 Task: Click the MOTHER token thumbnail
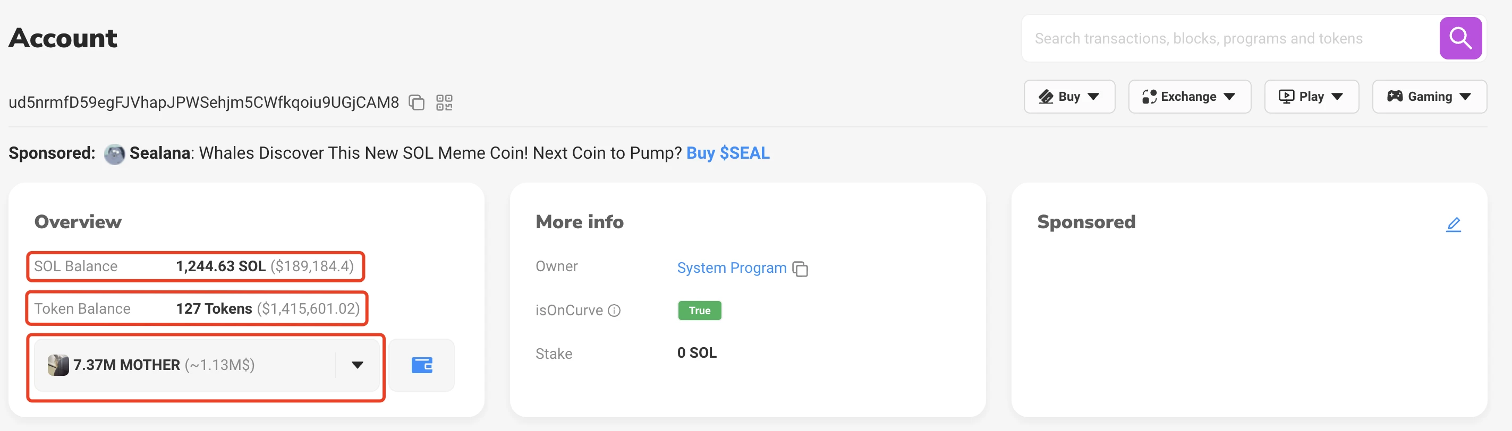58,365
